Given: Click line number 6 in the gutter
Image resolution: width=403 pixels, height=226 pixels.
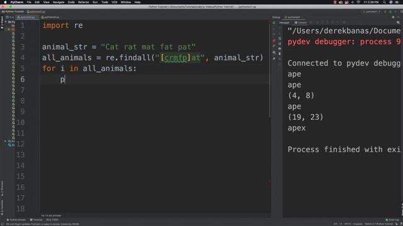Looking at the screenshot, I should point(23,79).
